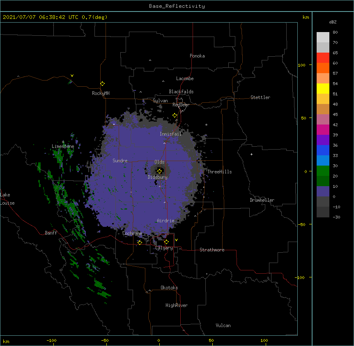354x346 pixels.
Task: Select the slate purple 0–10 dBZ legend swatch
Action: (x=323, y=191)
